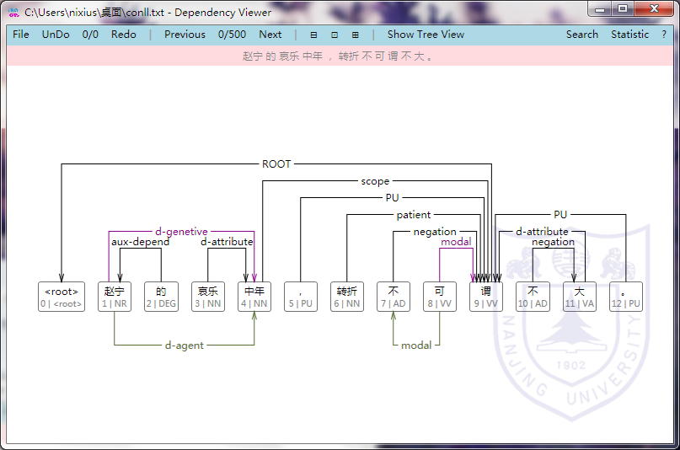Open the File menu
The width and height of the screenshot is (680, 450).
click(21, 35)
